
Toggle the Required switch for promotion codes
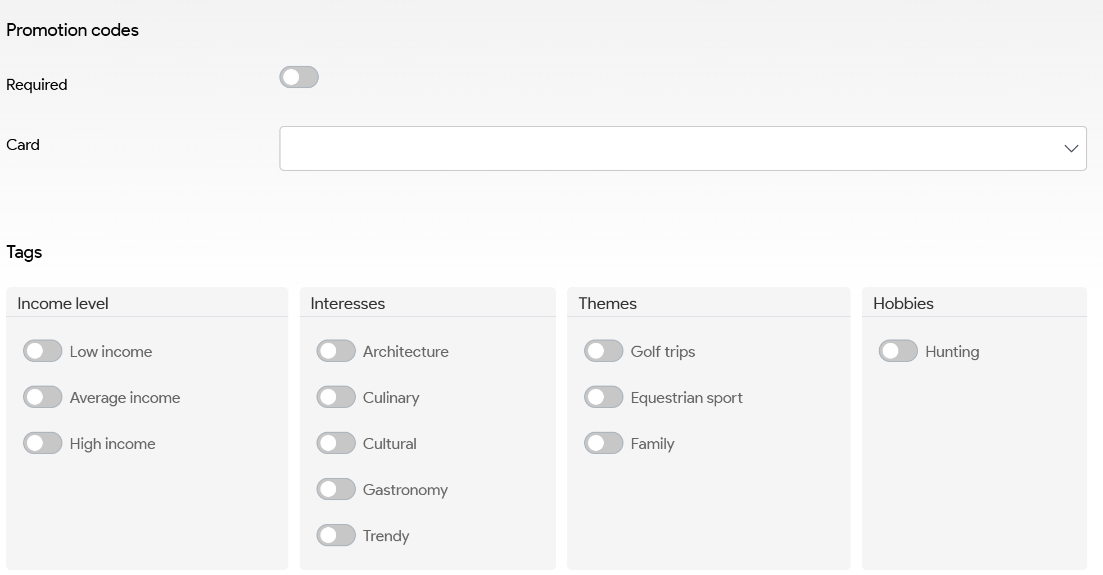(x=299, y=78)
